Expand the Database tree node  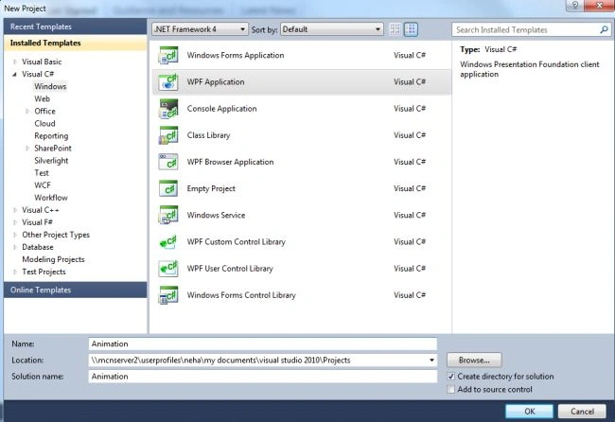click(x=15, y=247)
